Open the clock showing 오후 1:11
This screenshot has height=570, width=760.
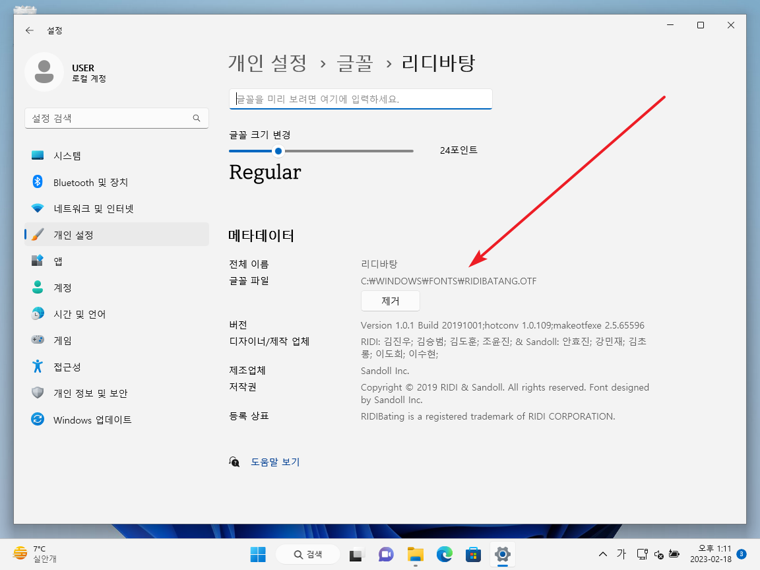pyautogui.click(x=711, y=554)
